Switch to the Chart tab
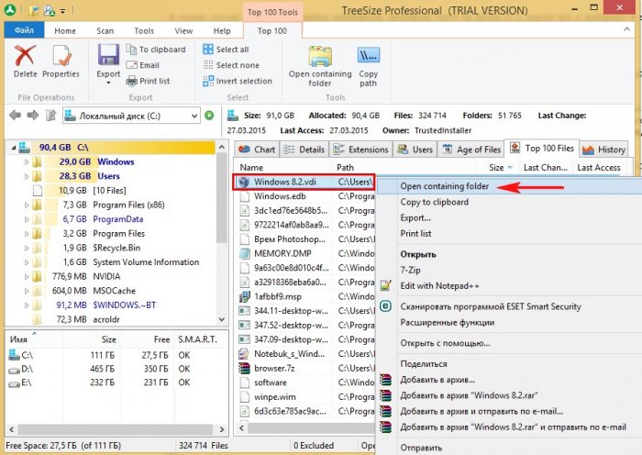642x455 pixels. tap(258, 150)
